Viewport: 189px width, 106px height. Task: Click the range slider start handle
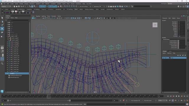pos(8,100)
